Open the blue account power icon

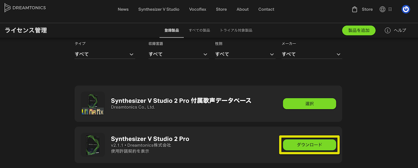pyautogui.click(x=406, y=9)
